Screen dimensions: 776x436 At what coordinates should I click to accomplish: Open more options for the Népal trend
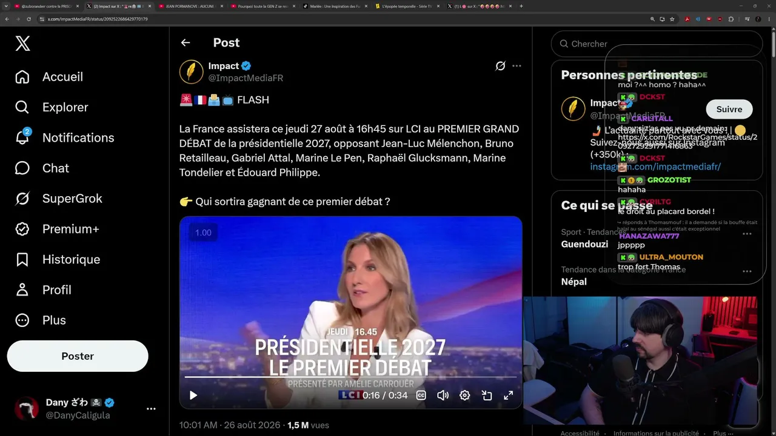click(747, 271)
